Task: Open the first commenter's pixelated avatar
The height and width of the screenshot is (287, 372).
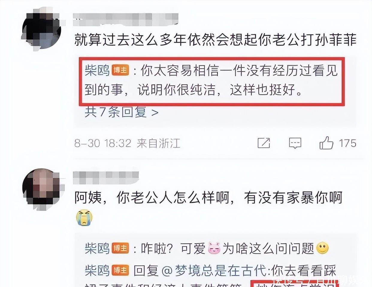Action: (43, 29)
